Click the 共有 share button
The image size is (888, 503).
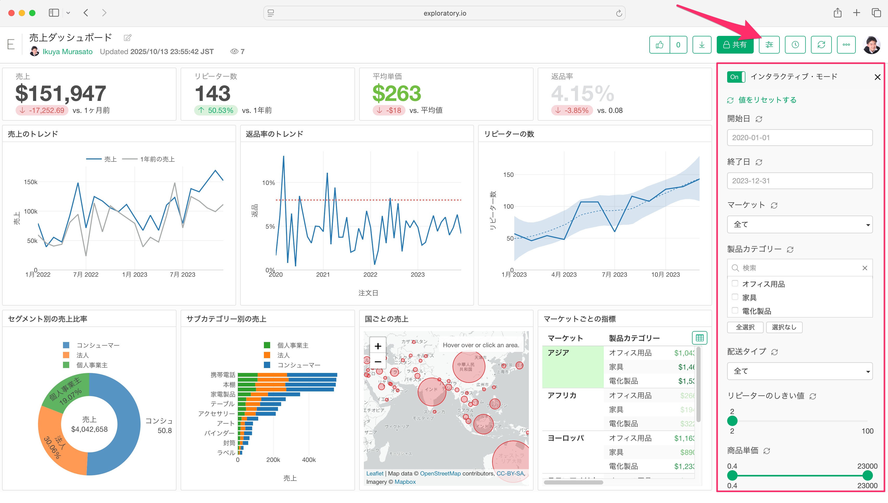coord(735,44)
